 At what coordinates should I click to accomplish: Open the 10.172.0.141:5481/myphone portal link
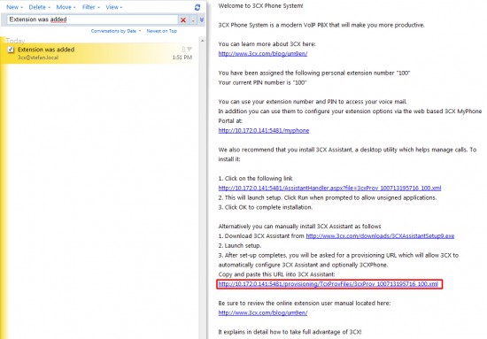coord(264,131)
